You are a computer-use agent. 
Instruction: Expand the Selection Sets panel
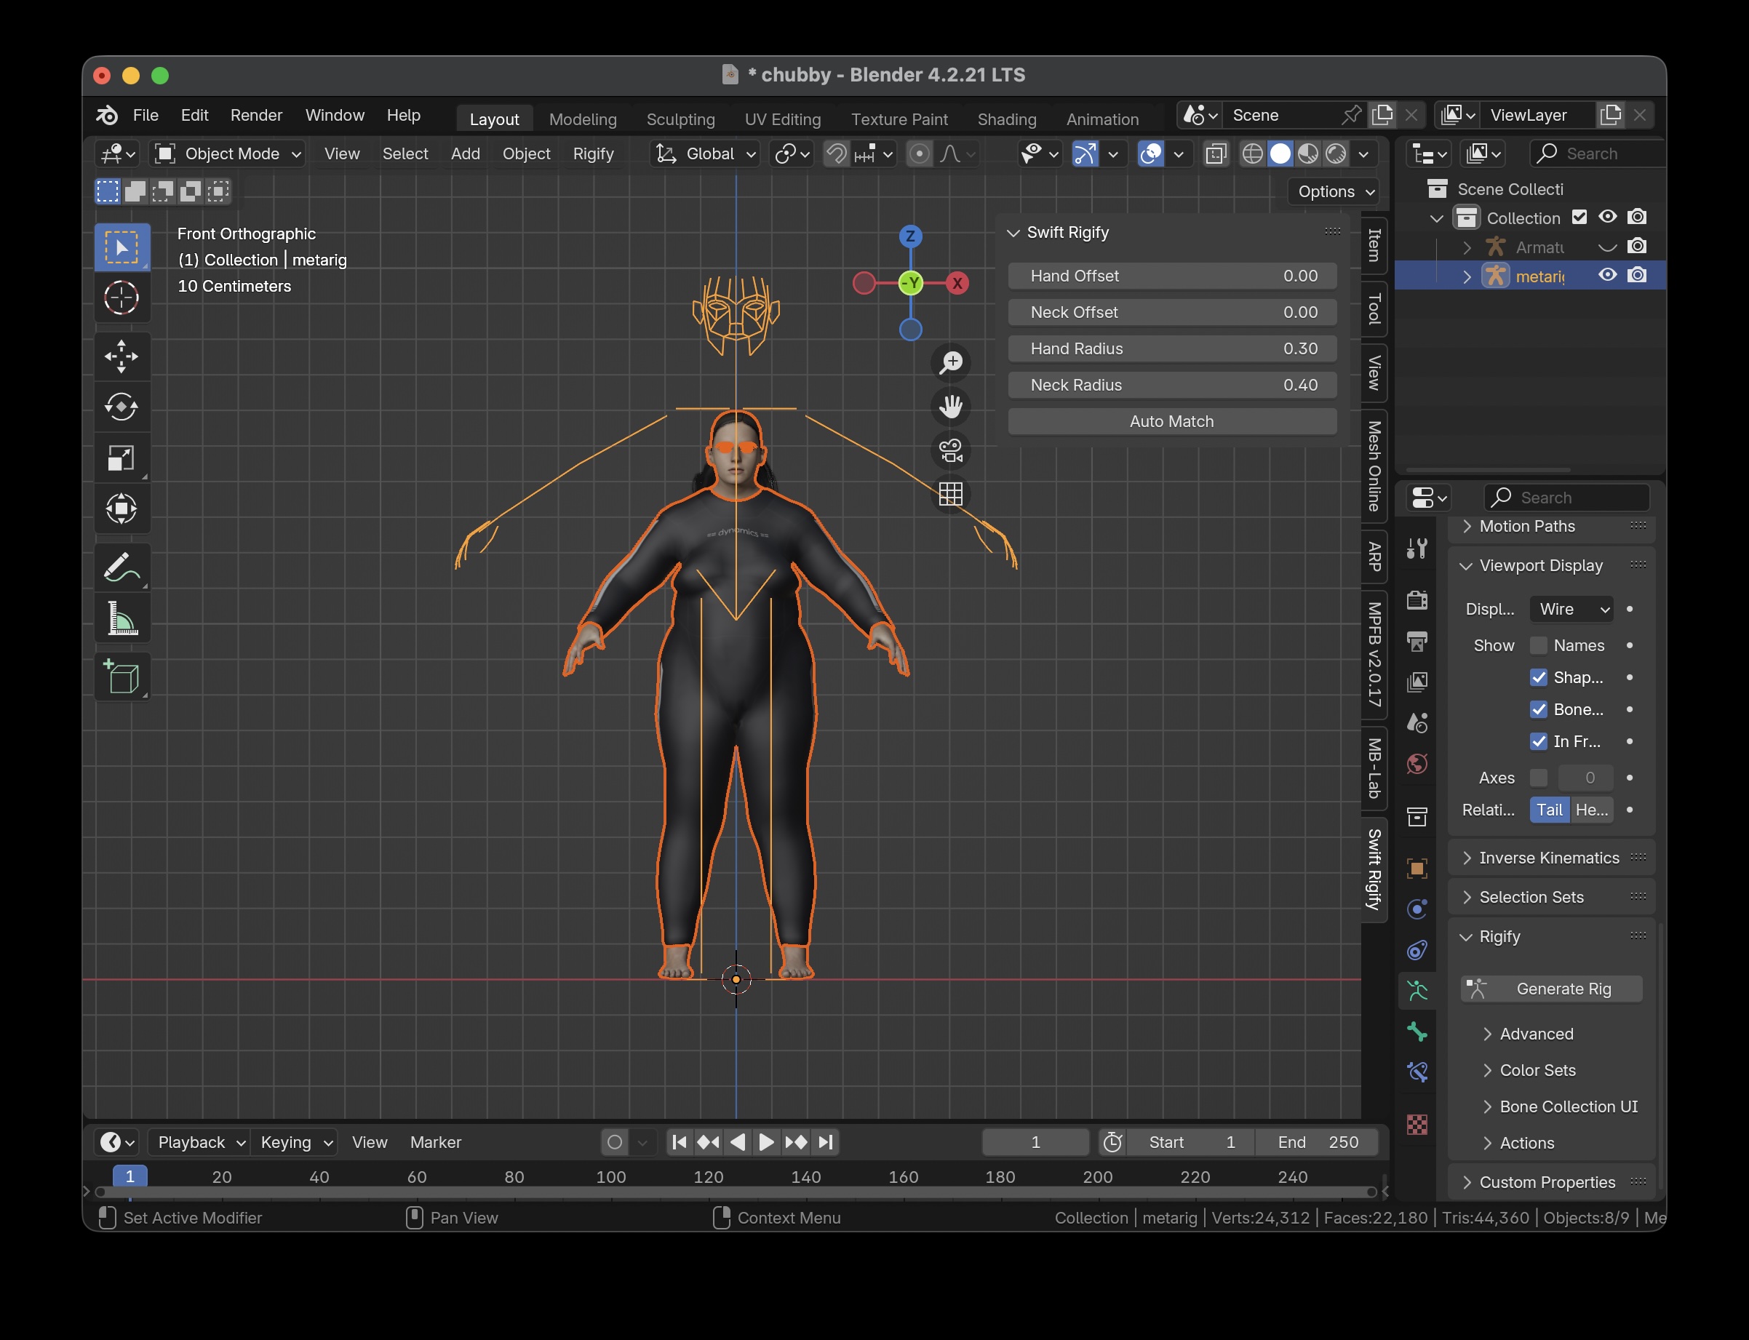(1550, 897)
